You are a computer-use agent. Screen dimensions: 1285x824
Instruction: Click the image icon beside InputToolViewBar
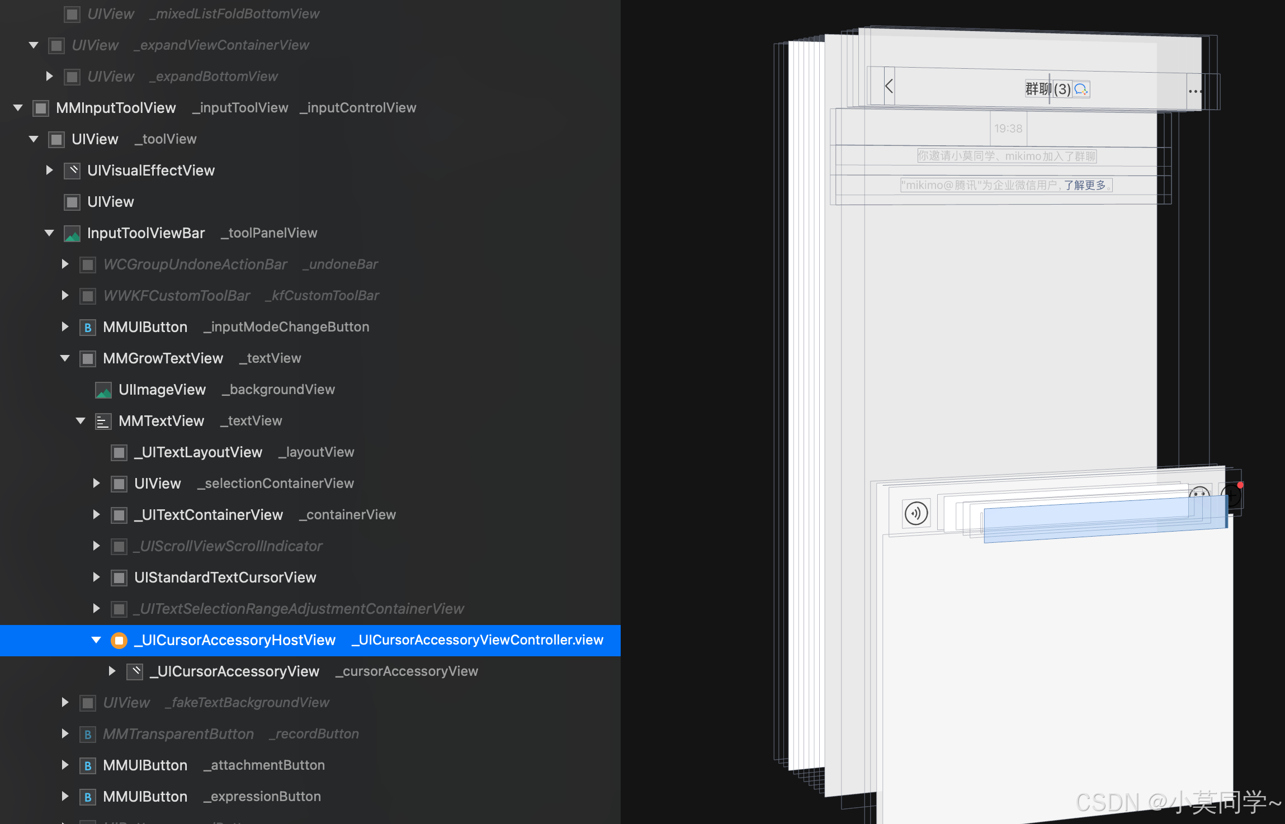pos(72,233)
